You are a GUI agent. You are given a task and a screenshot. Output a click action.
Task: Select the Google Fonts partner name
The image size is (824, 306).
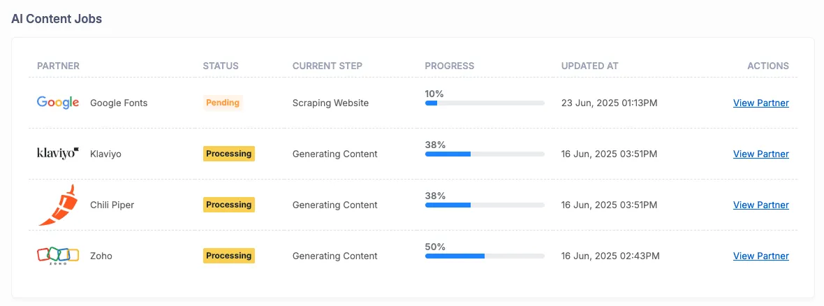[119, 103]
